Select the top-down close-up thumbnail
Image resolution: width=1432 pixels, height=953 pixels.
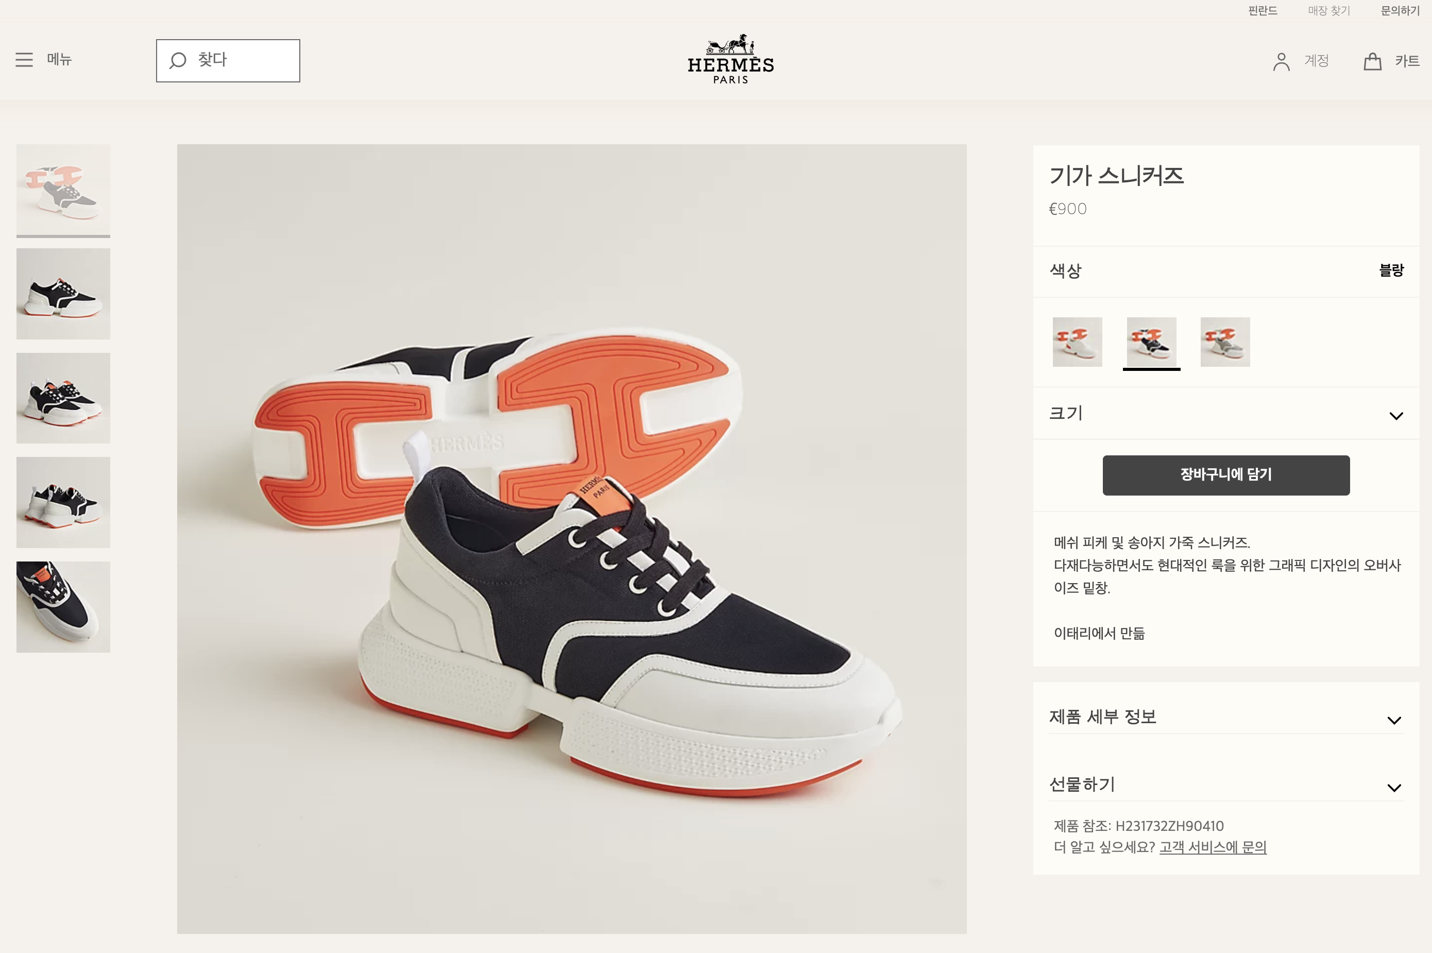pyautogui.click(x=63, y=607)
